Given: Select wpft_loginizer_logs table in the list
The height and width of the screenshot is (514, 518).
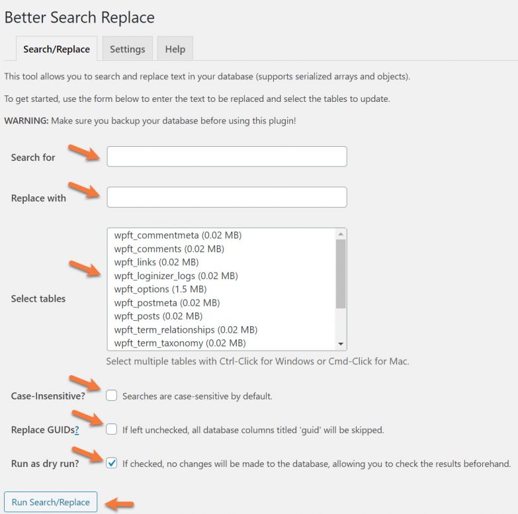Looking at the screenshot, I should point(175,275).
